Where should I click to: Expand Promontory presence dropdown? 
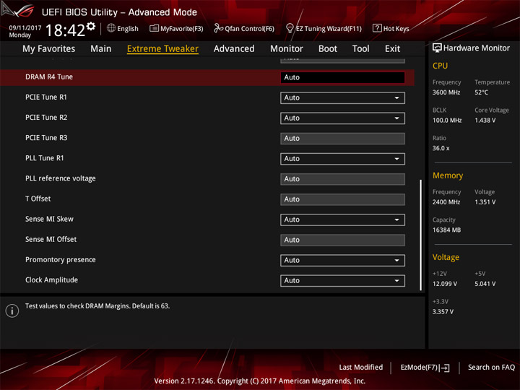pos(342,260)
